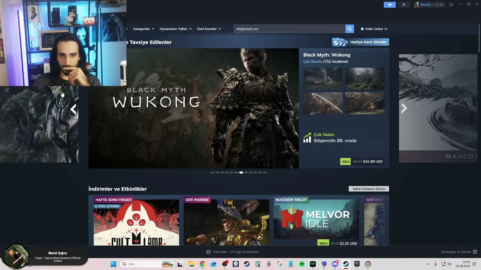View bottom-right Wukong screenshot thumbnail
Screen dimensions: 481x270
coord(365,103)
